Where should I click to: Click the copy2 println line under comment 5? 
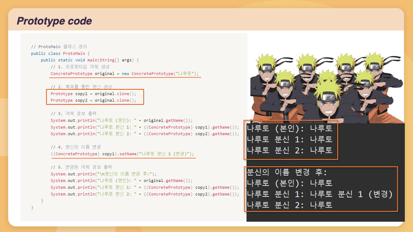(x=145, y=194)
